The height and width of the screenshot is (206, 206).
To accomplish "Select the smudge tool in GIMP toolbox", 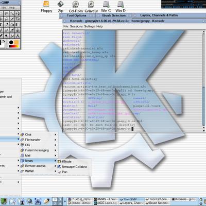I will (x=12, y=36).
